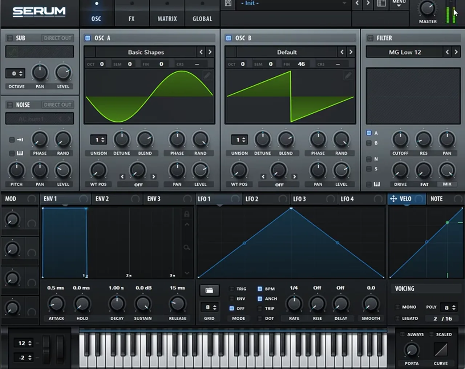Adjust LFO grid size stepper
This screenshot has width=465, height=369.
tap(209, 307)
